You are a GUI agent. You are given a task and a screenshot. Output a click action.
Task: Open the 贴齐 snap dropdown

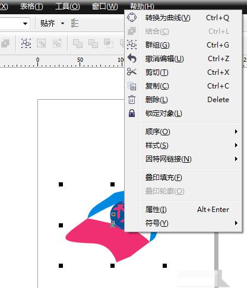(62, 24)
